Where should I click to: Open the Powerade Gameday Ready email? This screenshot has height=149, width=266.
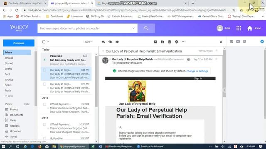(66, 60)
